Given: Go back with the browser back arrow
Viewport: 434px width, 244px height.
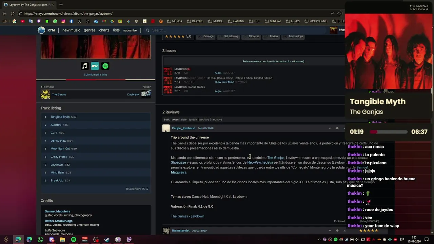Looking at the screenshot, I should (x=4, y=14).
